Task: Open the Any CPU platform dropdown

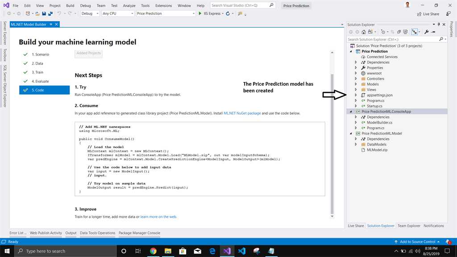Action: coord(117,13)
